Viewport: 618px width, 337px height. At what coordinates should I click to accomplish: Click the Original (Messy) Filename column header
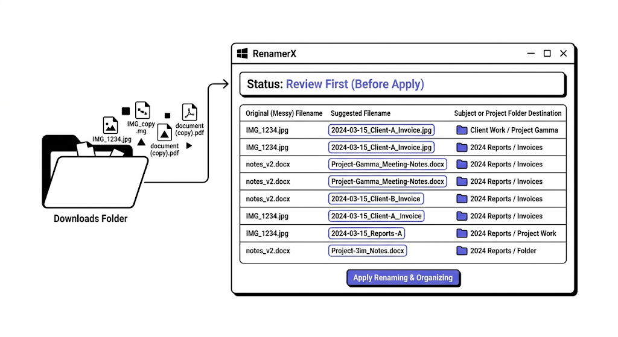pos(284,113)
